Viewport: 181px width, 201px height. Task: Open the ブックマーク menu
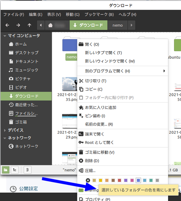pos(99,15)
